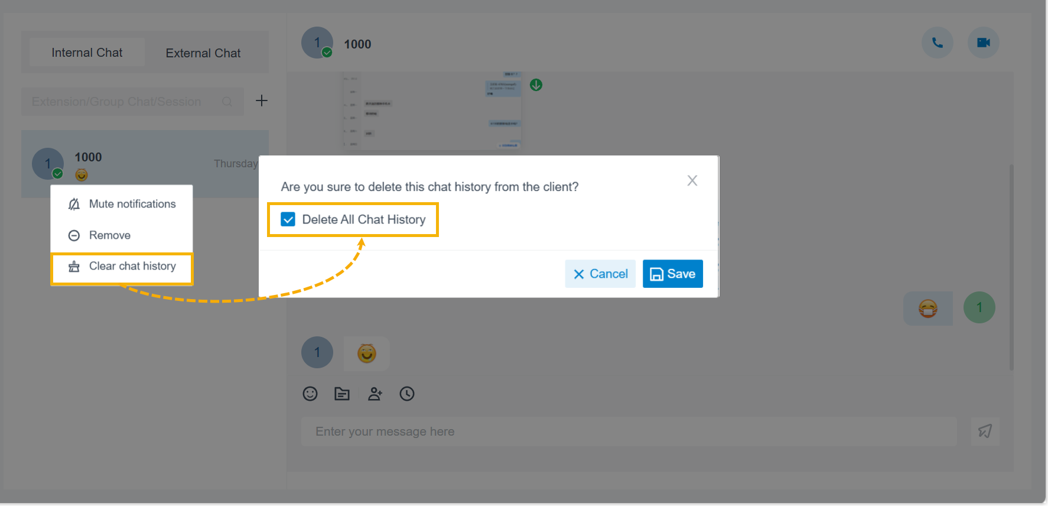Click the send file folder icon
This screenshot has width=1048, height=506.
[x=342, y=394]
